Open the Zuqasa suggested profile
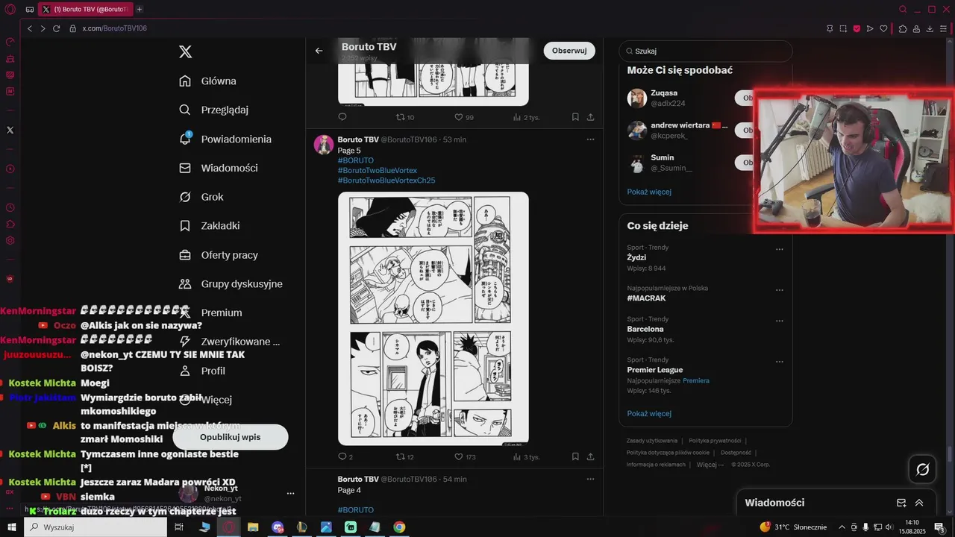955x537 pixels. pos(664,92)
